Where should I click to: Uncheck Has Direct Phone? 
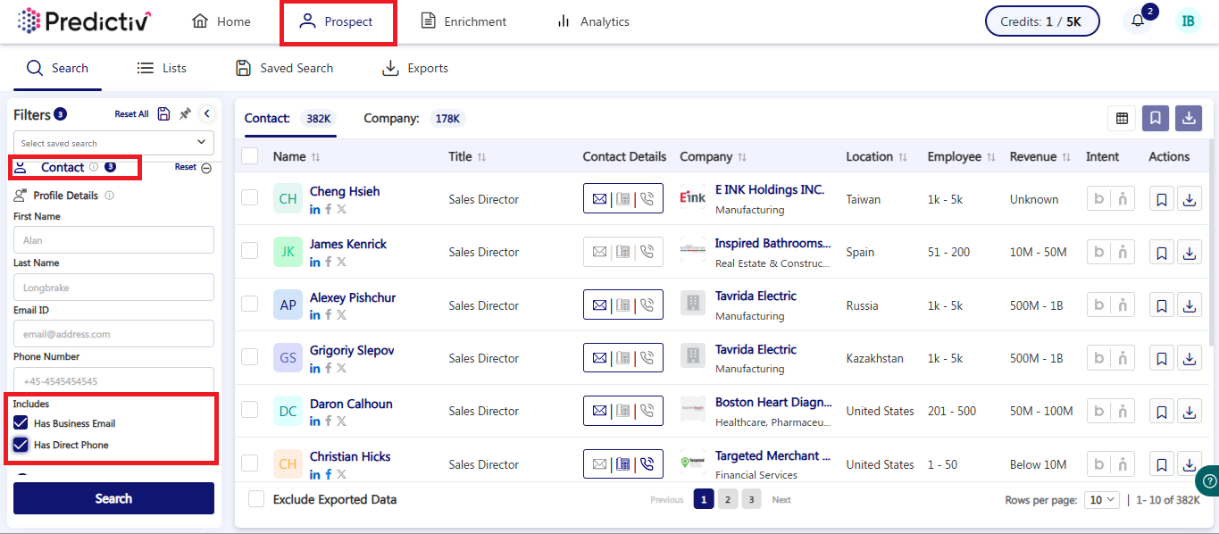(x=21, y=445)
